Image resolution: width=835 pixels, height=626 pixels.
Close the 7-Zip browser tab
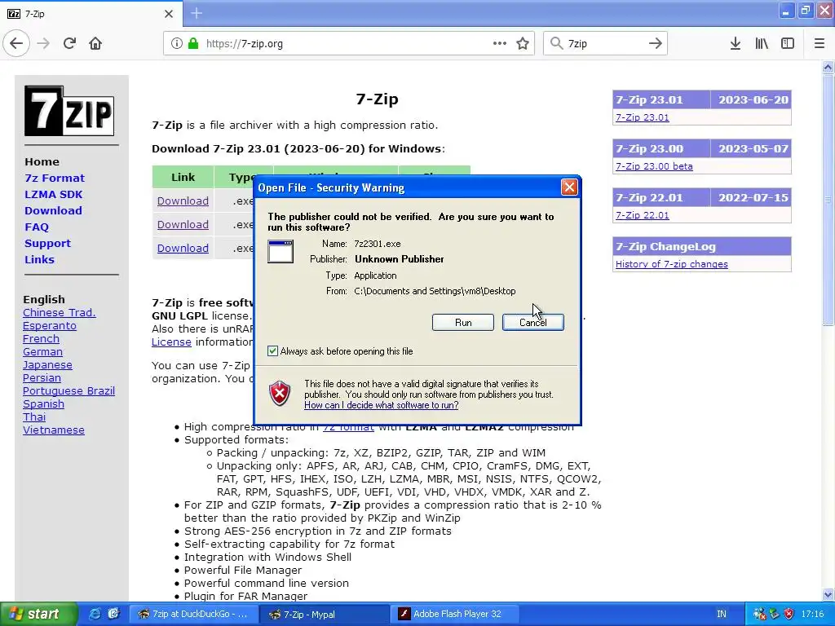[169, 14]
